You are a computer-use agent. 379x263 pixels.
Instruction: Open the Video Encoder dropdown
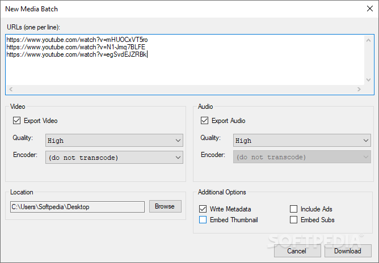click(x=114, y=158)
